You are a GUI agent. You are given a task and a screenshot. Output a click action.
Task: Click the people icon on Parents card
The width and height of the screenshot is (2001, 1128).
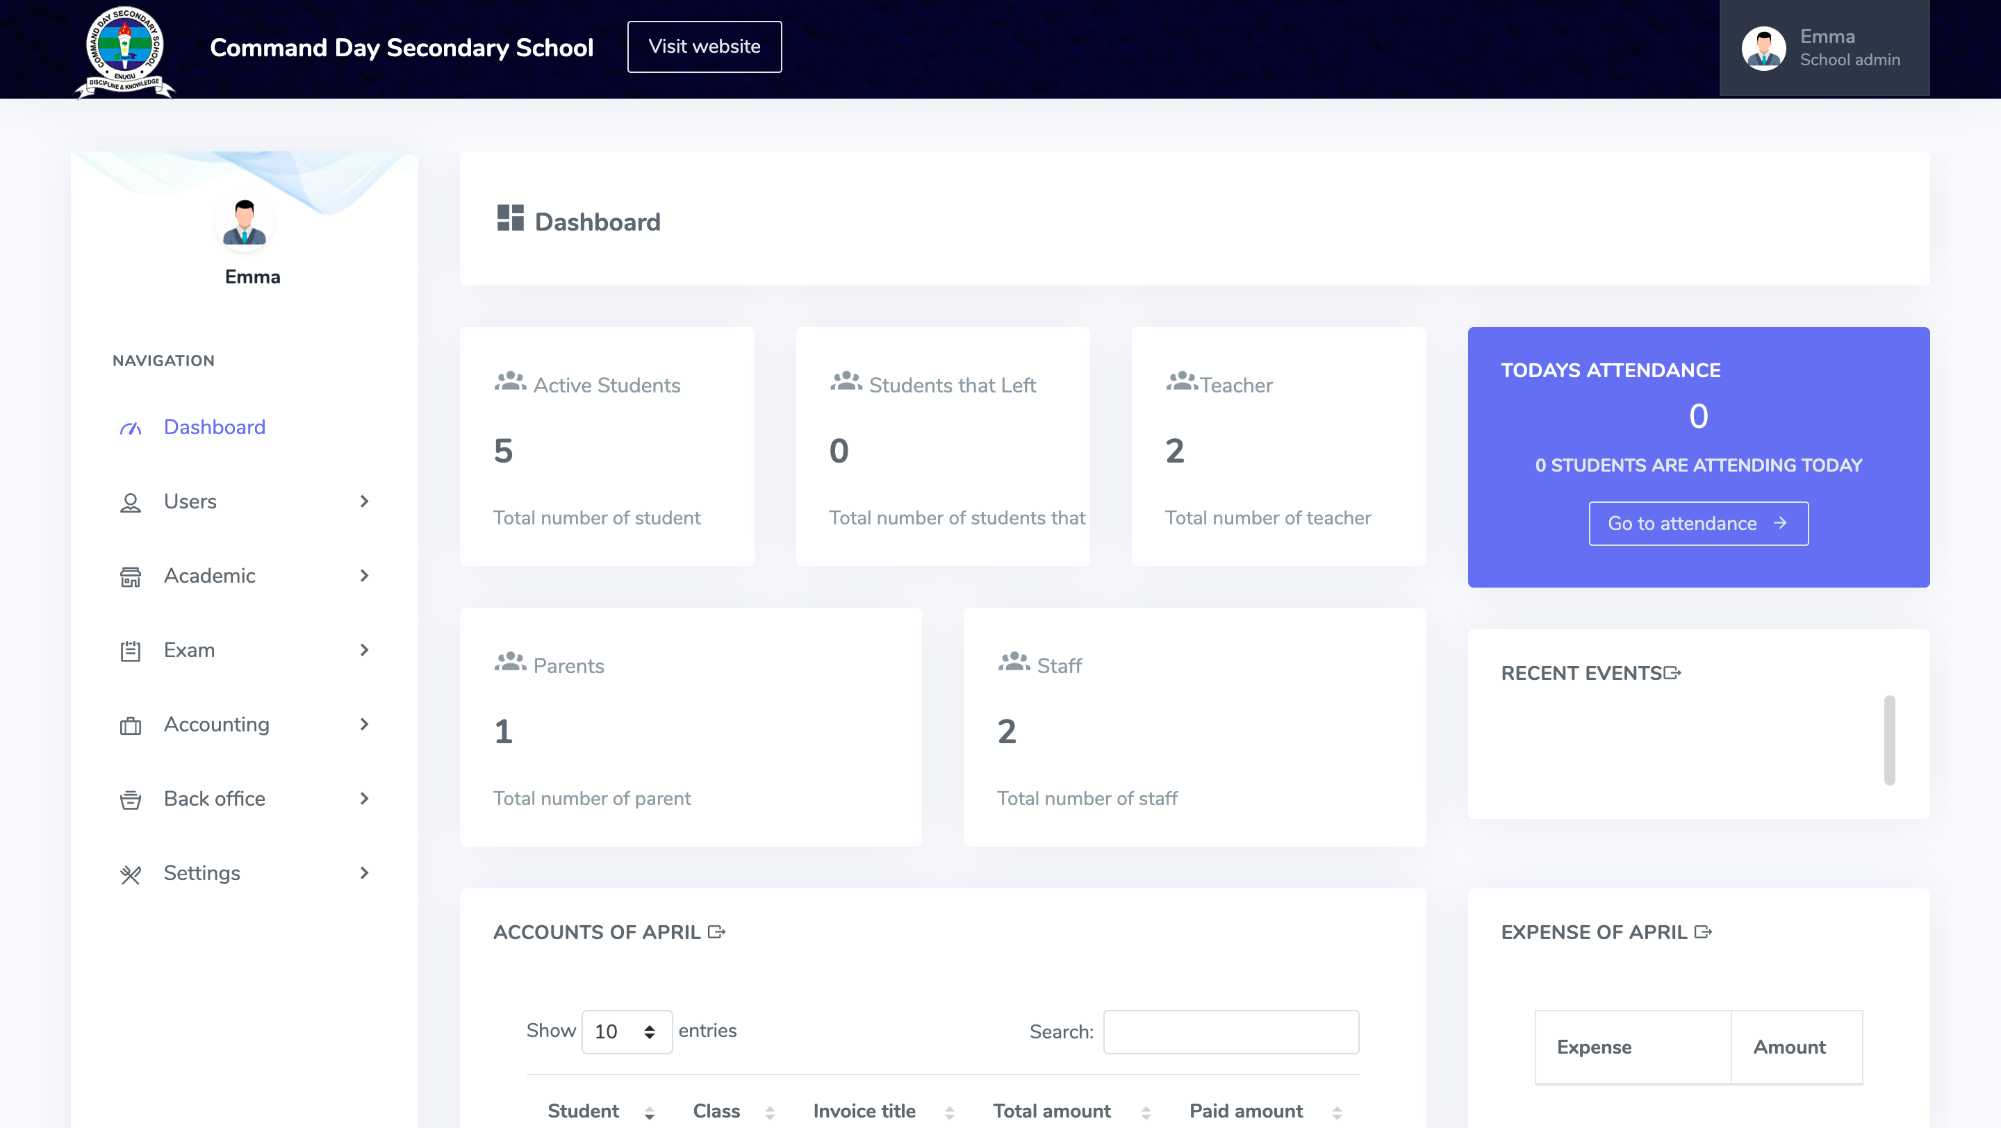511,661
